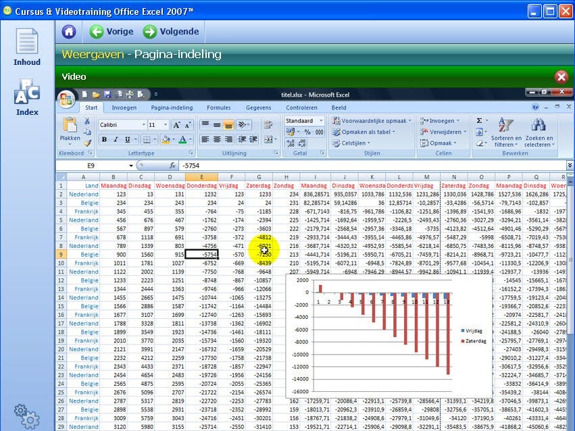Viewport: 575px width, 431px height.
Task: Toggle Underline formatting
Action: pos(127,140)
